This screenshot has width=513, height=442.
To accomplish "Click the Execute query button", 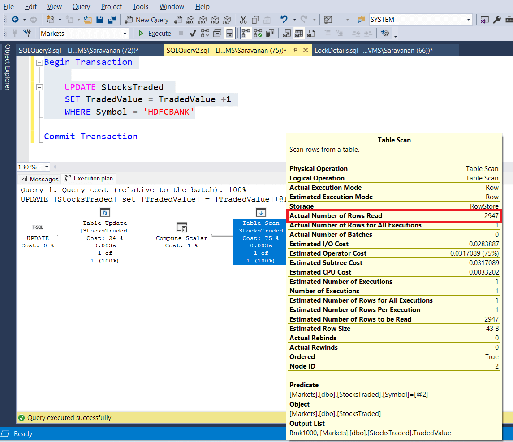I will [x=155, y=34].
